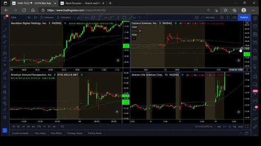The height and width of the screenshot is (146, 261).
Task: Expand the Mat Italy layout dropdown
Action: pos(217,17)
